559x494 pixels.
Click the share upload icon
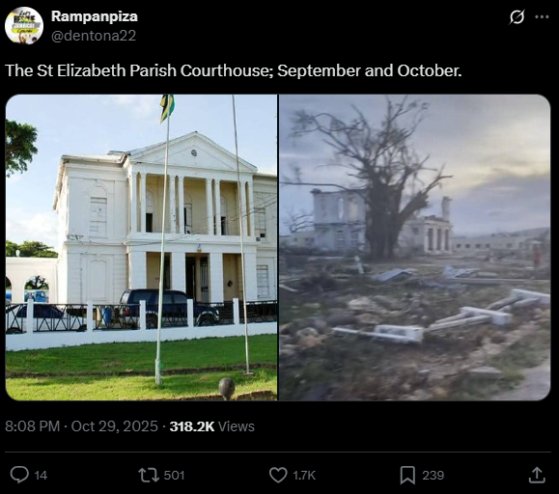[x=537, y=475]
